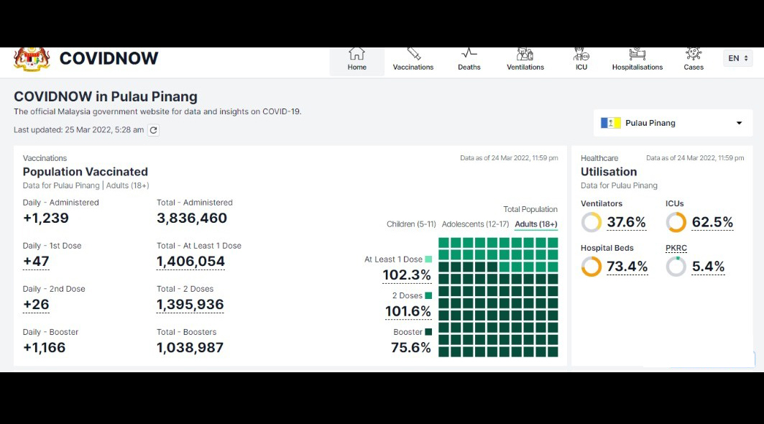Screen dimensions: 764x424
Task: Click the +1,239 daily administered value
Action: (x=46, y=218)
